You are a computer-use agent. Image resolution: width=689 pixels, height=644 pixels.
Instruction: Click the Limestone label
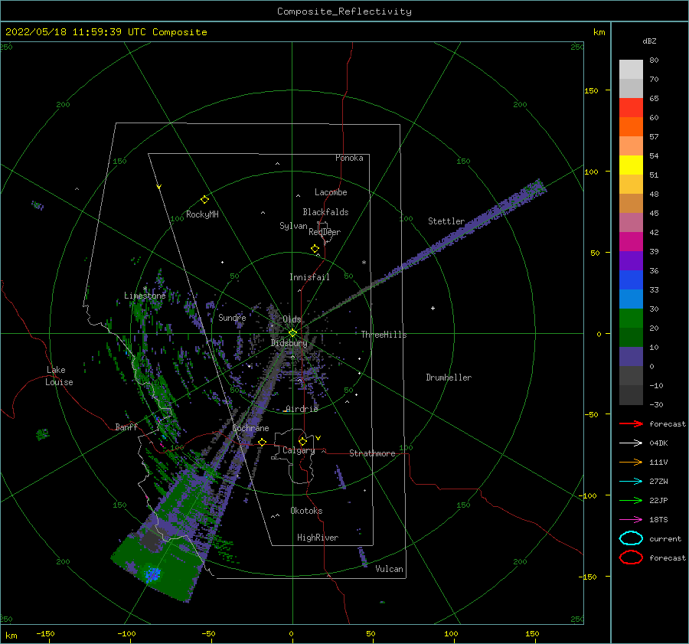tap(145, 296)
